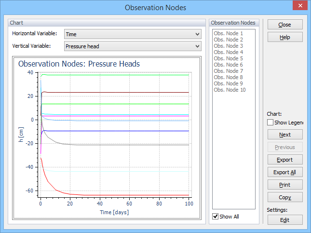Print the chart
Viewport: 311px width, 233px height.
285,185
